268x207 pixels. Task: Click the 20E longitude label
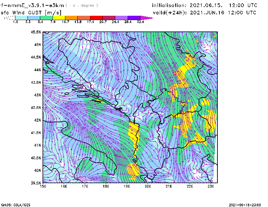click(148, 186)
